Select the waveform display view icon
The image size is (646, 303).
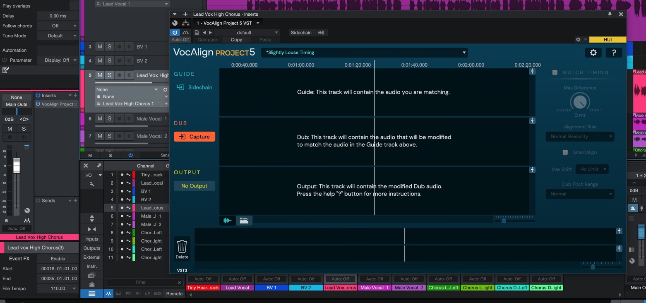pyautogui.click(x=227, y=221)
